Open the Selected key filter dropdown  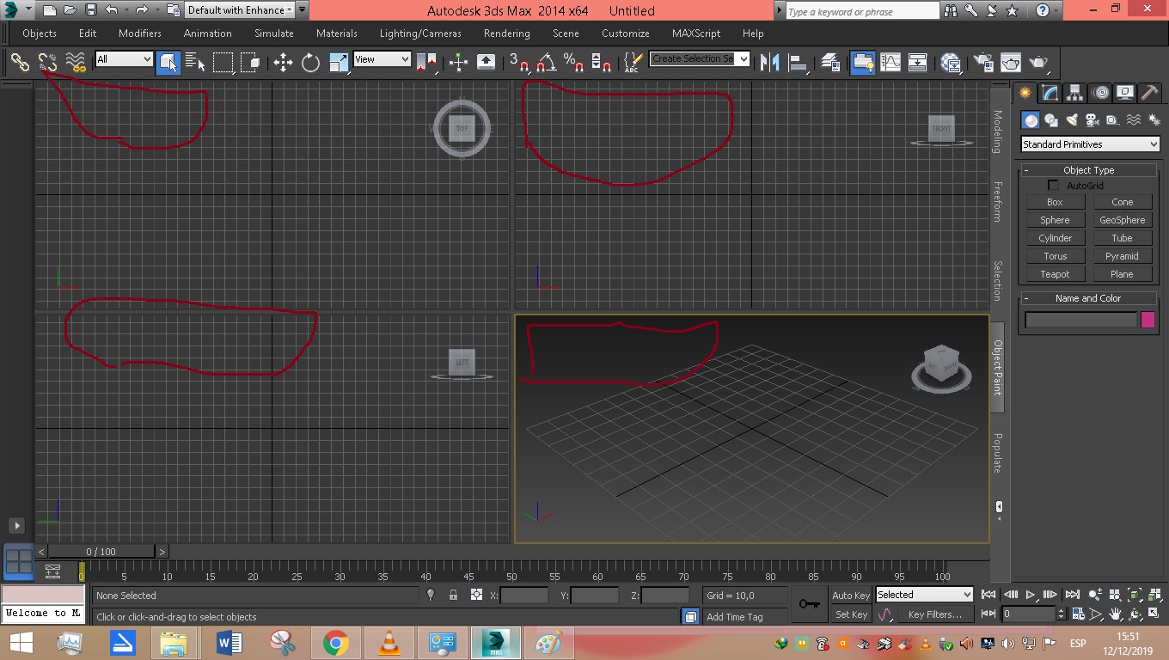[x=924, y=595]
